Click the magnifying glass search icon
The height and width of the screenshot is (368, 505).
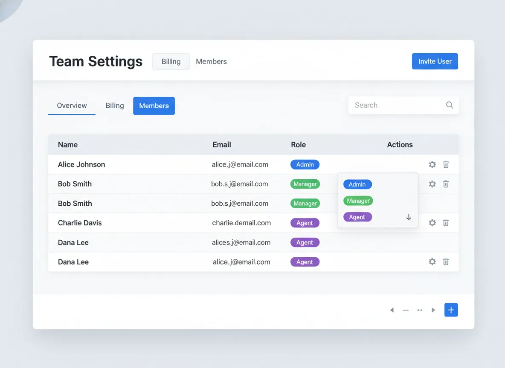pos(450,105)
